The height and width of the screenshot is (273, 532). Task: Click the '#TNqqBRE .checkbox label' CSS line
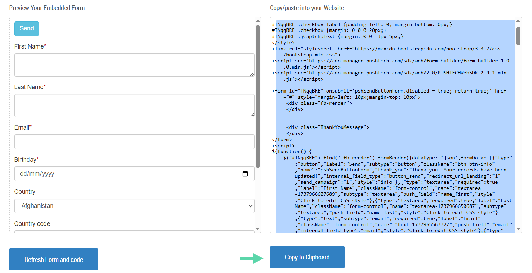tap(362, 25)
